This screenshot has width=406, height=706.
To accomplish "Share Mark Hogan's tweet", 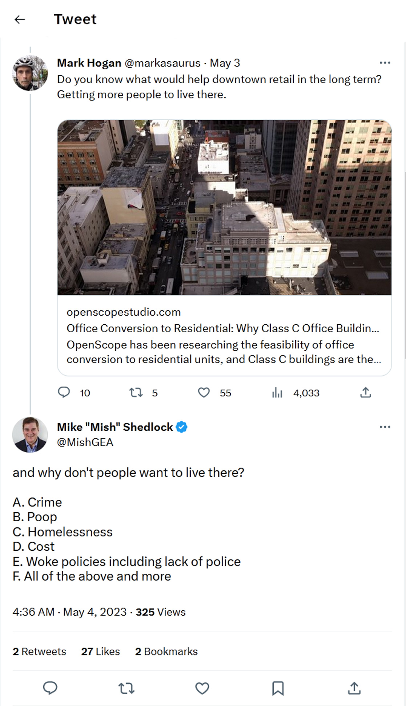I will point(365,393).
